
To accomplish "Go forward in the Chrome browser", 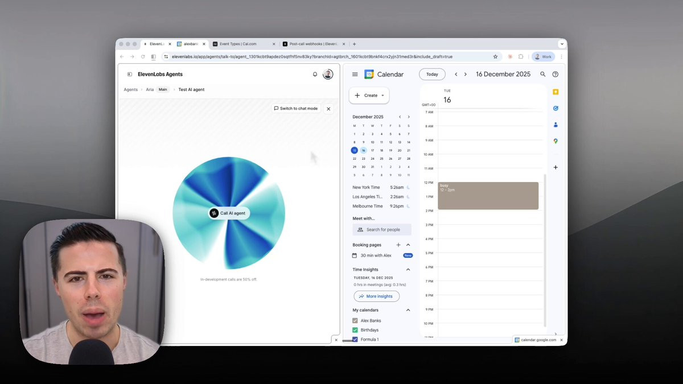I will point(132,57).
